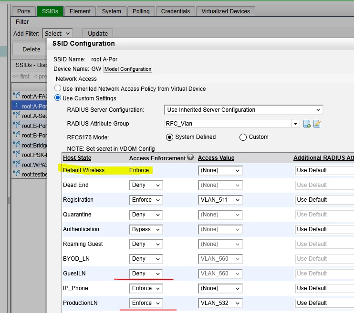This screenshot has height=313, width=354.
Task: Sort by Host State column header
Action: [x=77, y=158]
